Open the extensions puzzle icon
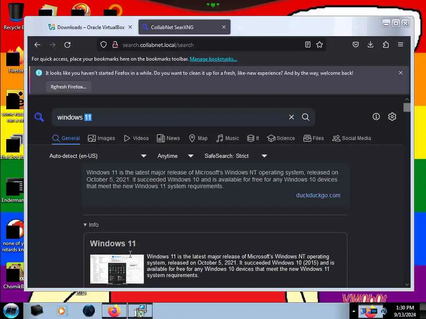The width and height of the screenshot is (426, 319). pyautogui.click(x=386, y=44)
